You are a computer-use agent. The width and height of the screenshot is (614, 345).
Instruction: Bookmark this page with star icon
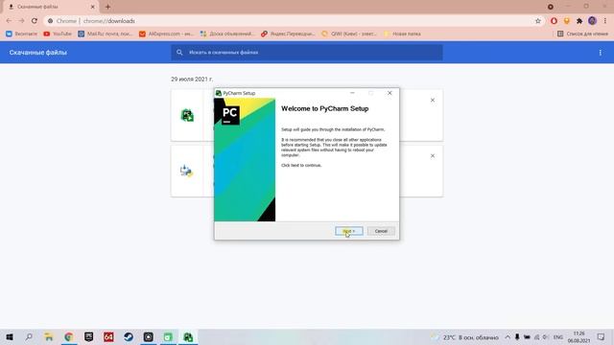(537, 21)
